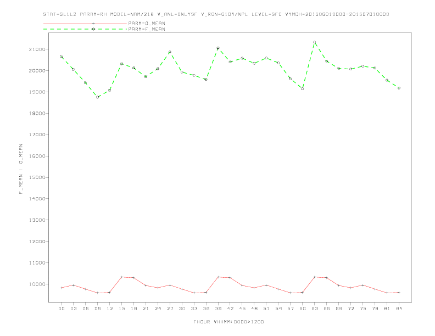Click the y-axis label F_MEAN | O_MEAN
The height and width of the screenshot is (336, 435).
[x=21, y=169]
